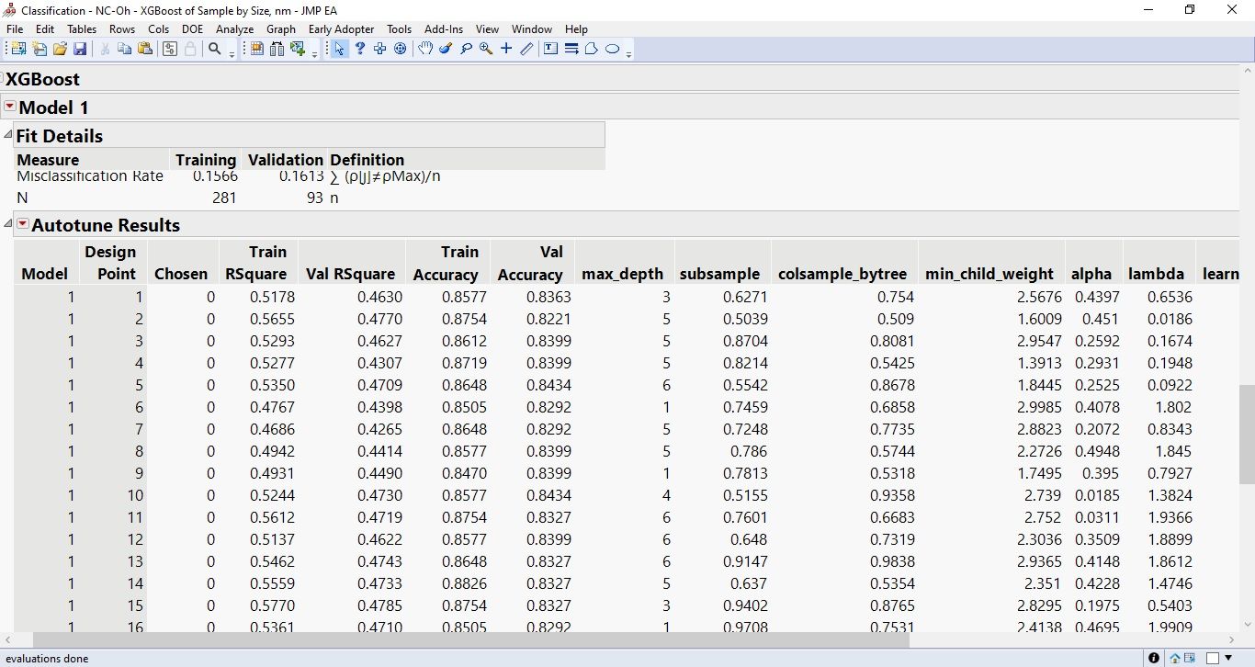Open the window list dropdown in status bar
Viewport: 1255px width, 667px height.
pyautogui.click(x=1228, y=658)
